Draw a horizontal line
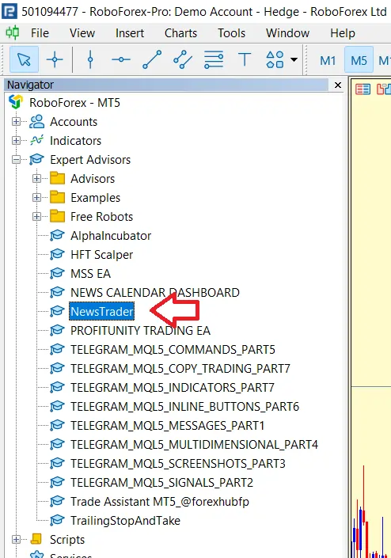 [x=121, y=59]
